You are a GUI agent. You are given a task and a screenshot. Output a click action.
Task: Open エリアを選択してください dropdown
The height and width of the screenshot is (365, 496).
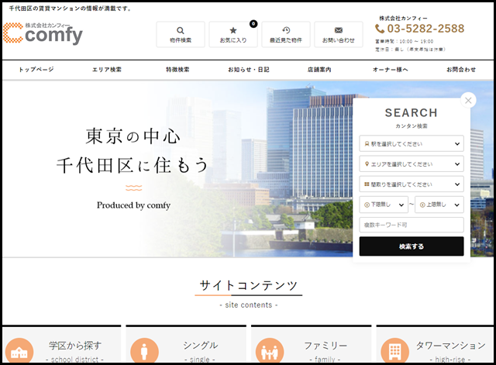pyautogui.click(x=412, y=164)
